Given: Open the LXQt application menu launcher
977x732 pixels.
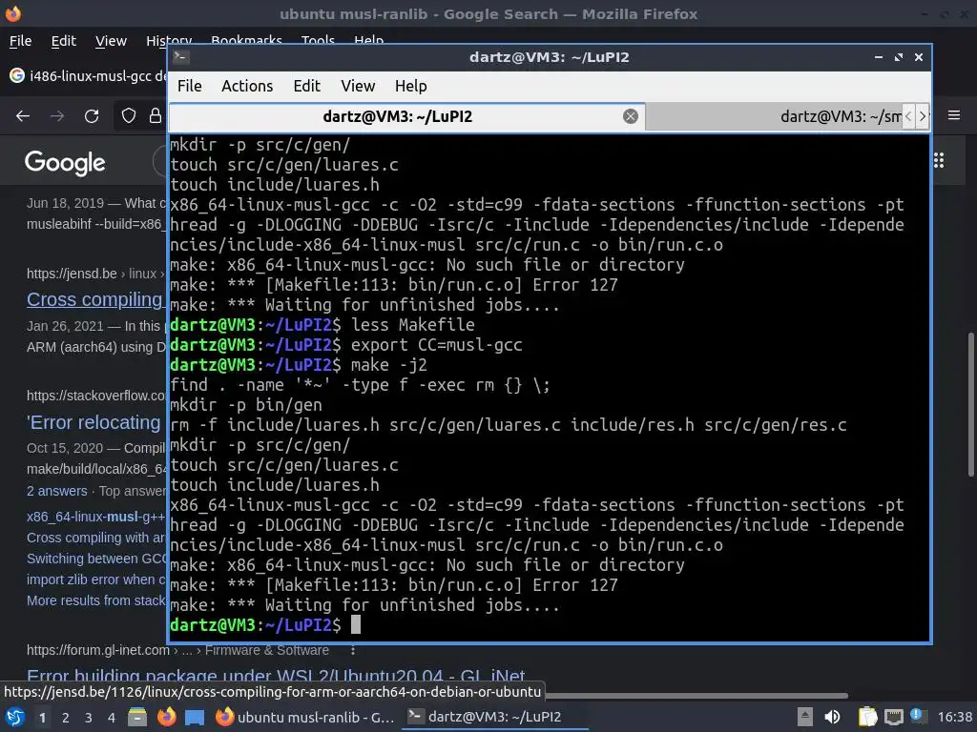Looking at the screenshot, I should point(15,717).
